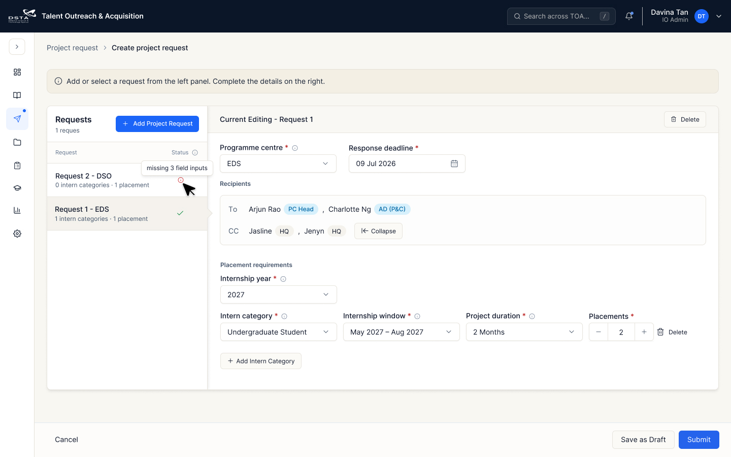Click the Programme centre info icon

(295, 148)
